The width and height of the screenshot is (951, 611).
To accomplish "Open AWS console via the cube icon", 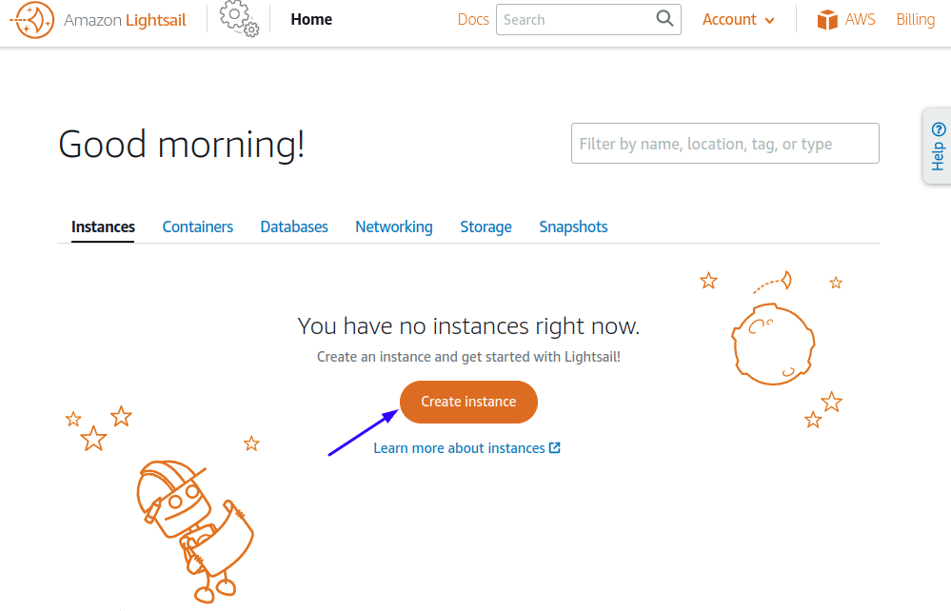I will (x=826, y=20).
